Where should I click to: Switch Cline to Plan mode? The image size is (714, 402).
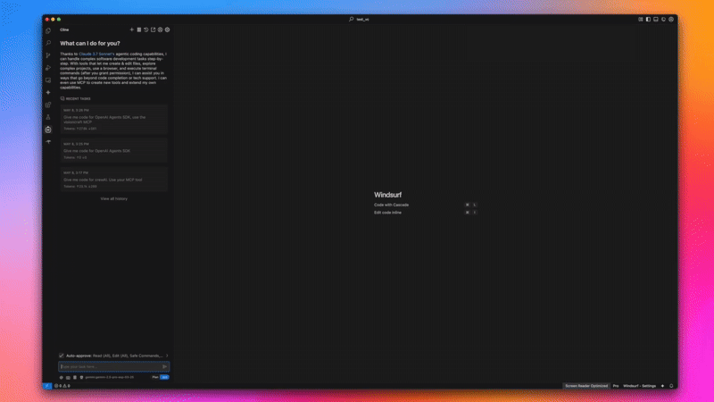[x=155, y=377]
